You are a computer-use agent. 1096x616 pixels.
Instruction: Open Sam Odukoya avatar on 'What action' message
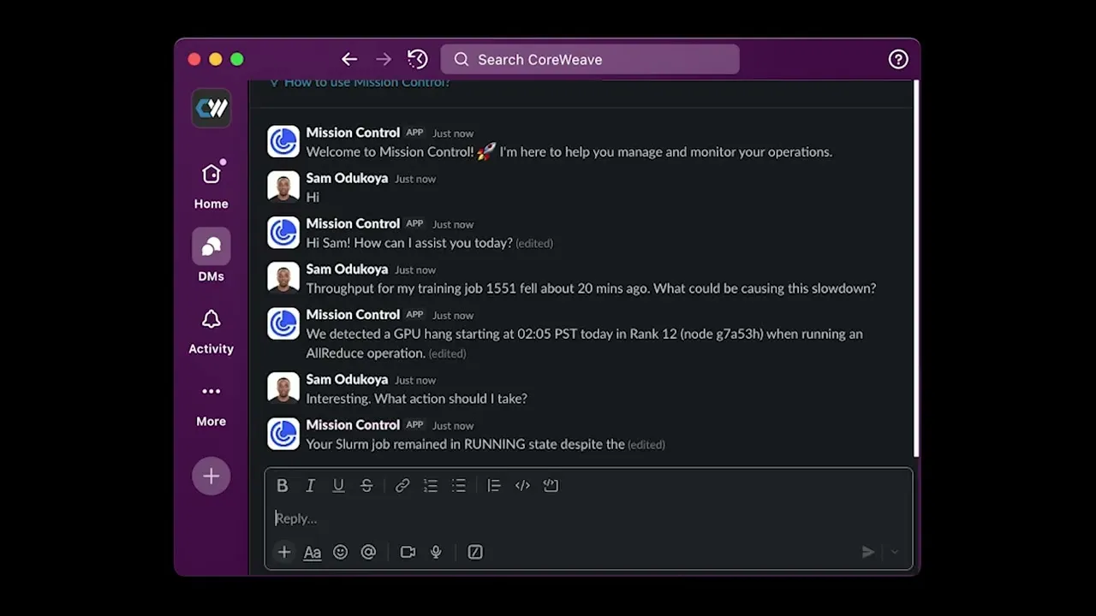pos(283,388)
